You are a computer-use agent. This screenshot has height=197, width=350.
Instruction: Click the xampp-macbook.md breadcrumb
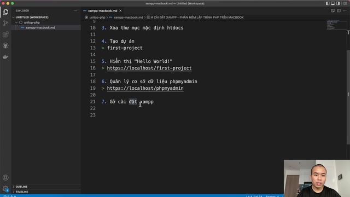click(x=129, y=17)
